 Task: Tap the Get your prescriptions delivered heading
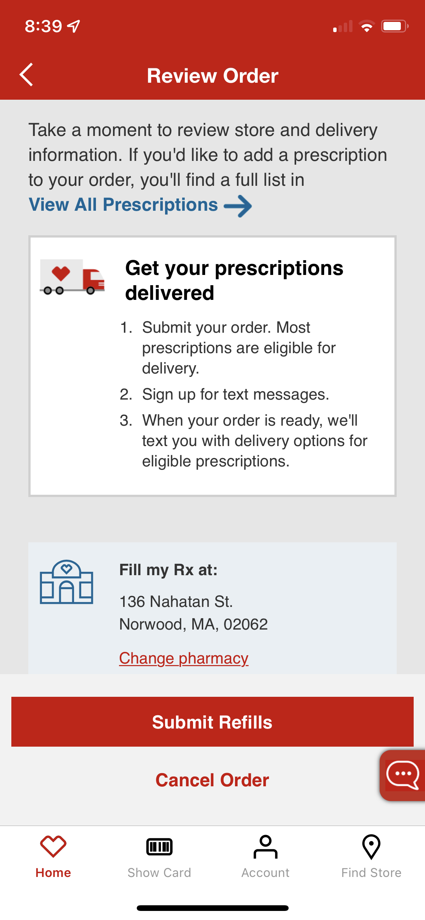point(234,280)
